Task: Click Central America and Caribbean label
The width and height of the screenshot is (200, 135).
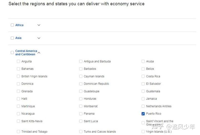Action: click(x=26, y=53)
